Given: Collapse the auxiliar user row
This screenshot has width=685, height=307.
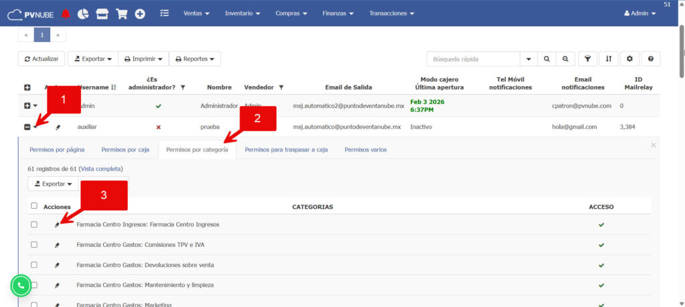Looking at the screenshot, I should pyautogui.click(x=27, y=127).
